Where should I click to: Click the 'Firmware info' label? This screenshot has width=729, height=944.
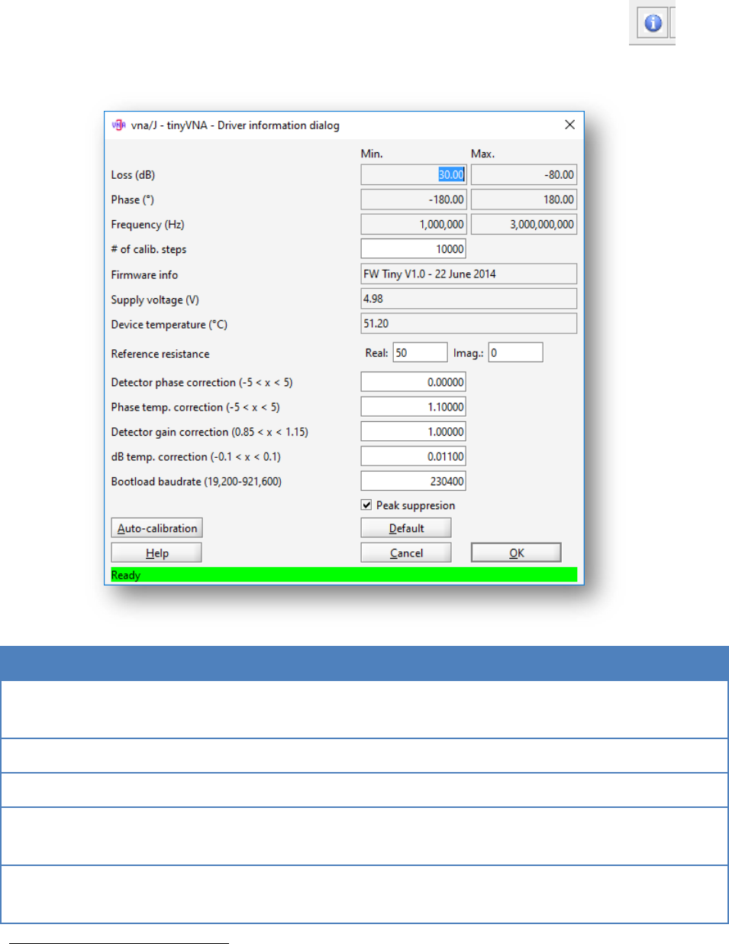pos(144,274)
